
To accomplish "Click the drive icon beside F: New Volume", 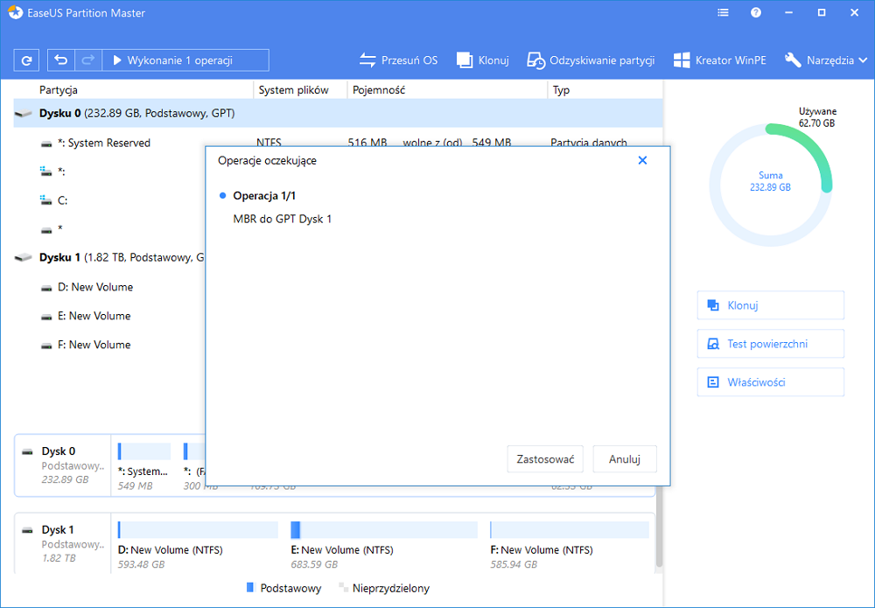I will coord(46,346).
